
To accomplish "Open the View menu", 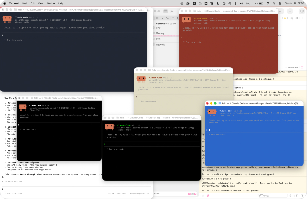I will [41, 3].
